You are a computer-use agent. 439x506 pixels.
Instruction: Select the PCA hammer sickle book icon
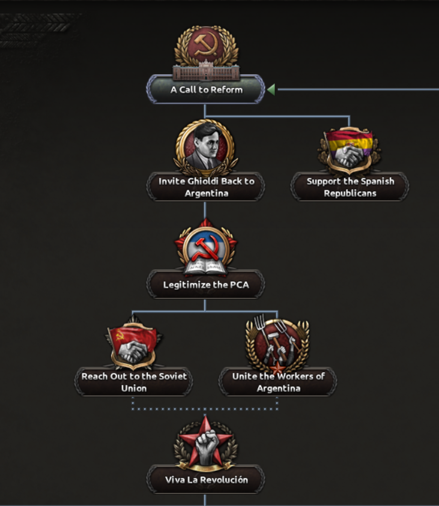click(205, 247)
